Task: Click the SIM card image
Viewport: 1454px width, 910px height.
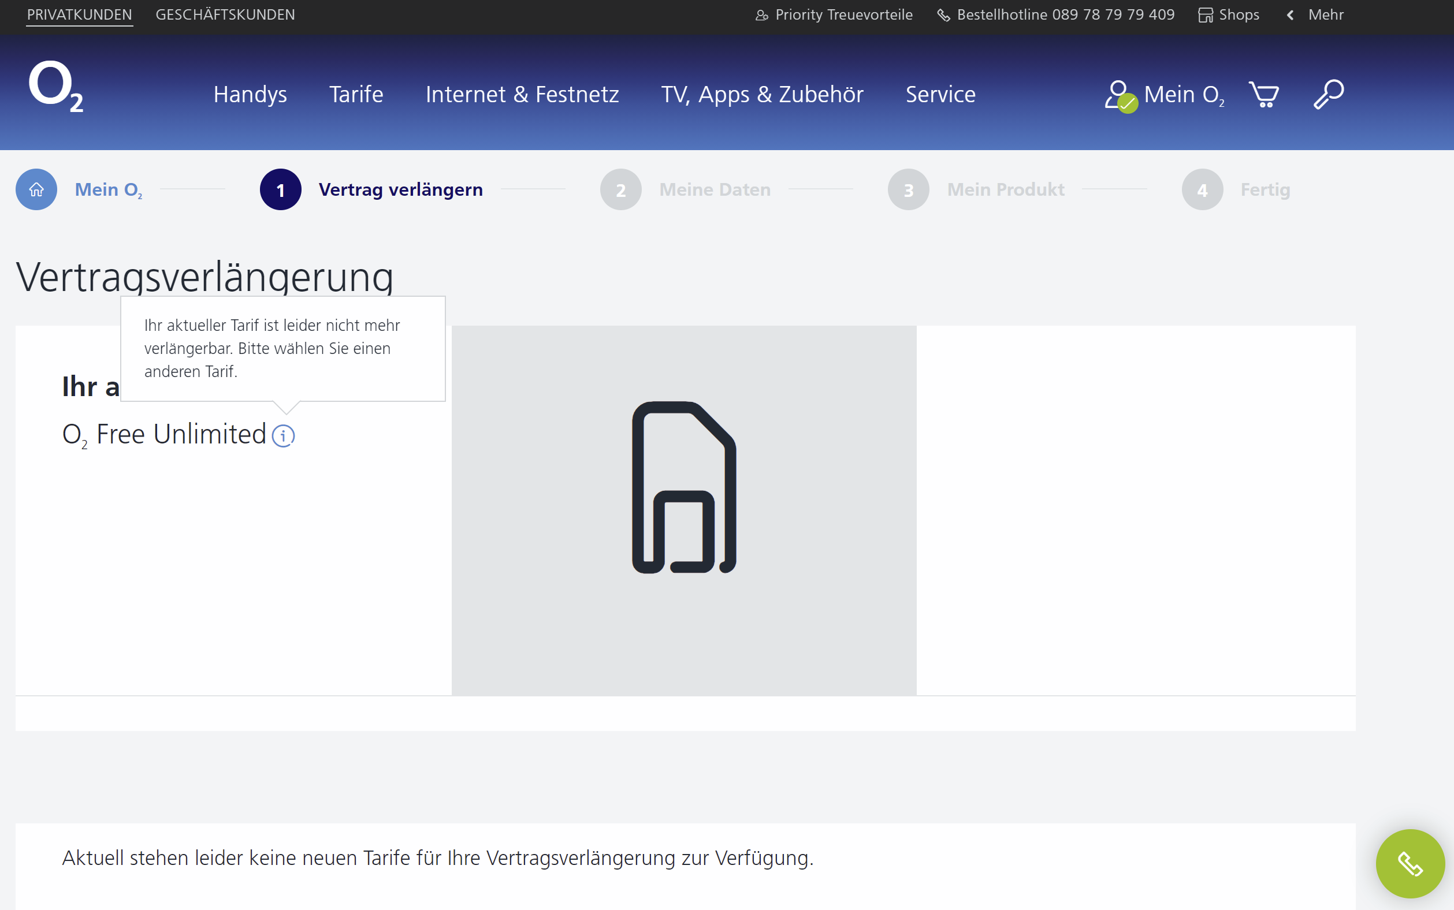Action: (x=684, y=487)
